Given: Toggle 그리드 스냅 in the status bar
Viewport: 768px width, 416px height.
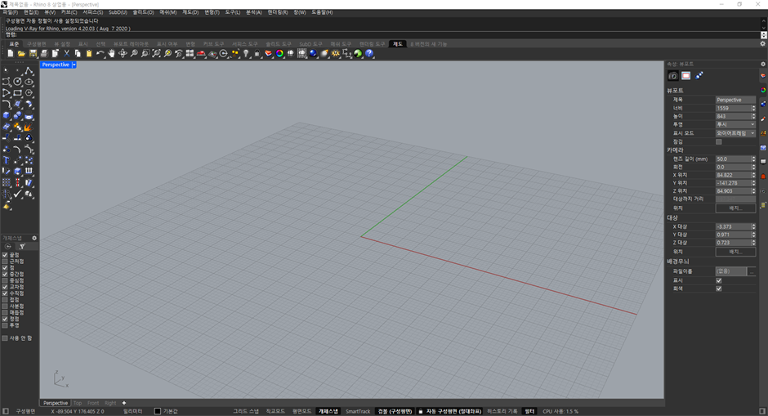Looking at the screenshot, I should tap(245, 411).
